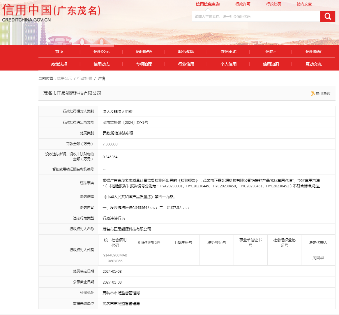Viewport: 339px width, 315px height.
Task: Click the 处罚依据 row label
Action: [87, 196]
